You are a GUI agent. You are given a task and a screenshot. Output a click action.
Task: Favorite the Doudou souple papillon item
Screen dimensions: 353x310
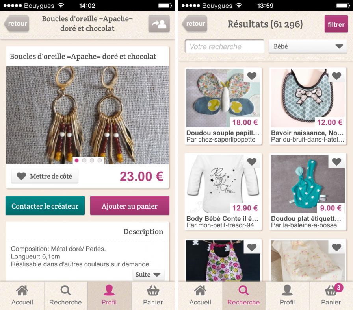[x=252, y=76]
